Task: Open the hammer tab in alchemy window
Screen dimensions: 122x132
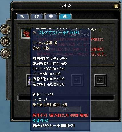Action: coord(23,16)
